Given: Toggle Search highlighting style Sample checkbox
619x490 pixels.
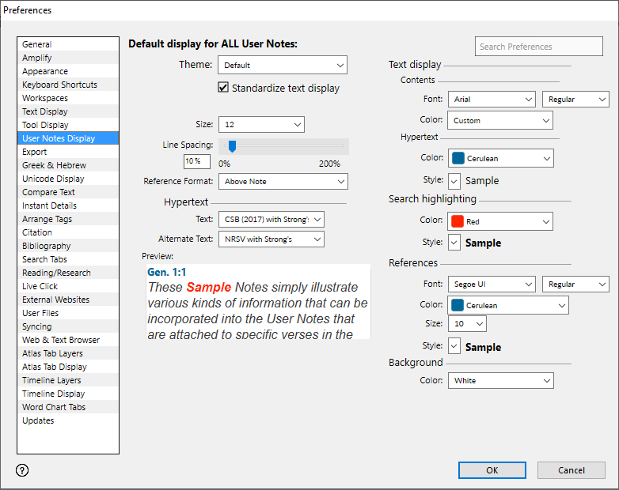Looking at the screenshot, I should coord(454,243).
